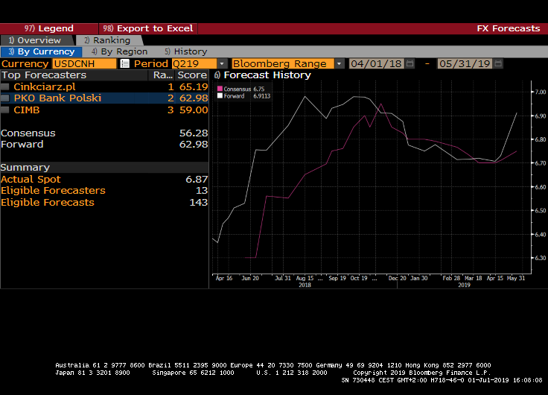This screenshot has height=395, width=548.
Task: Click the Export to Excel button
Action: (148, 28)
